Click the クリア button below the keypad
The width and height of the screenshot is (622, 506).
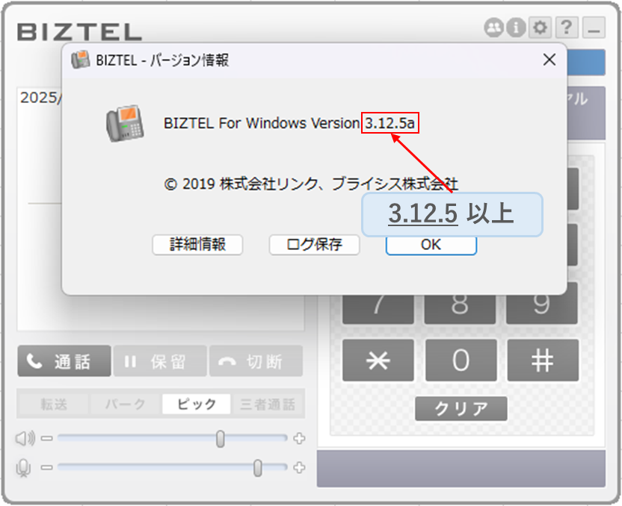pos(461,408)
